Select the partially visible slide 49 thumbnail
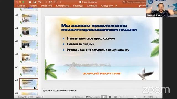177x99 pixels. coord(29,94)
